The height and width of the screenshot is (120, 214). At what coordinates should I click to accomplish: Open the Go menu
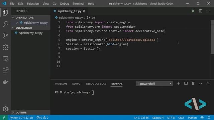(55, 4)
